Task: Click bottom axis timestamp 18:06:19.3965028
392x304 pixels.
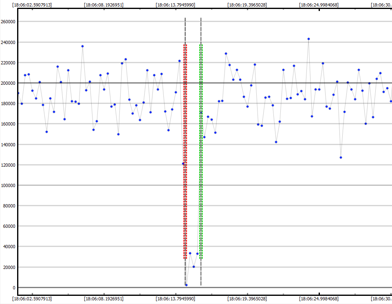Action: point(247,299)
